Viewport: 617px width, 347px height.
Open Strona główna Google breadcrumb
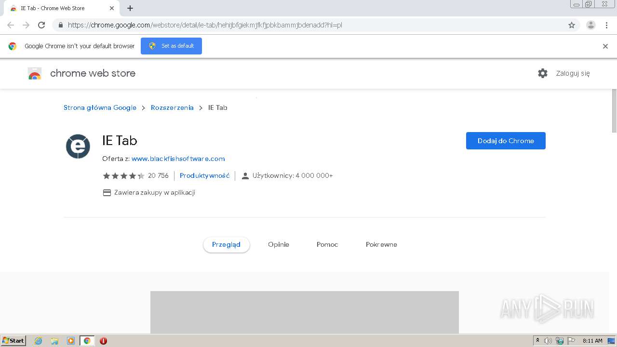click(100, 107)
